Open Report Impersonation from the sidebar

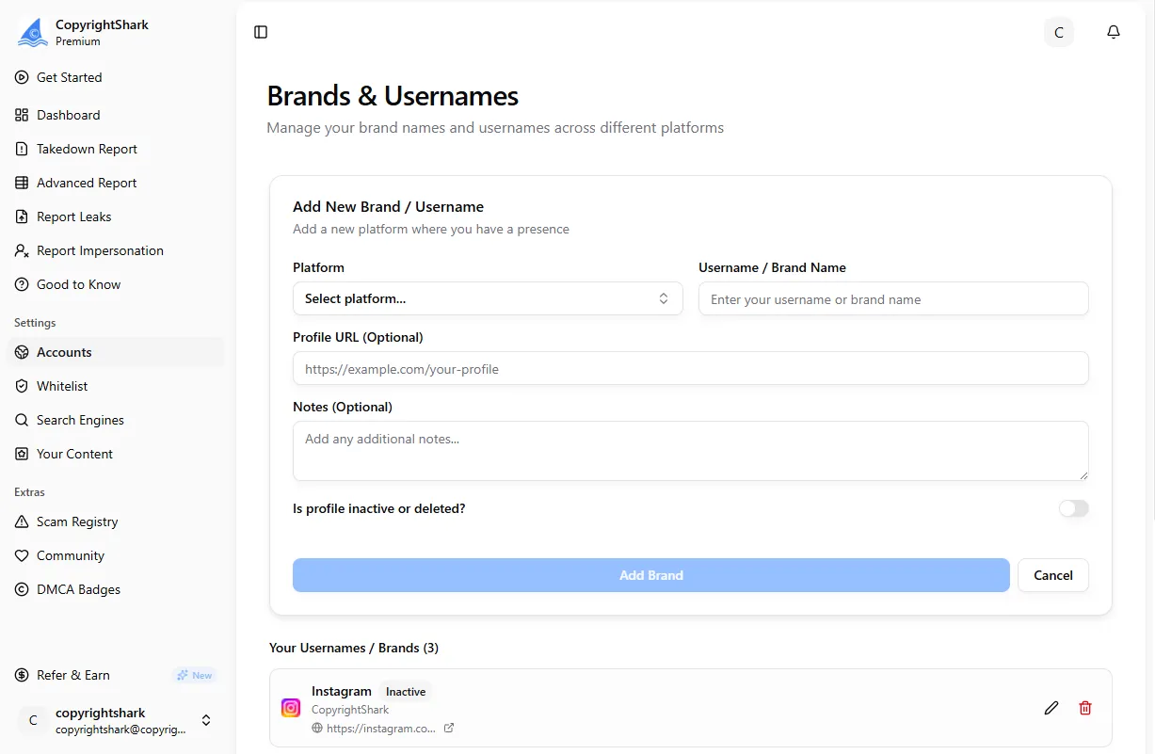(99, 250)
